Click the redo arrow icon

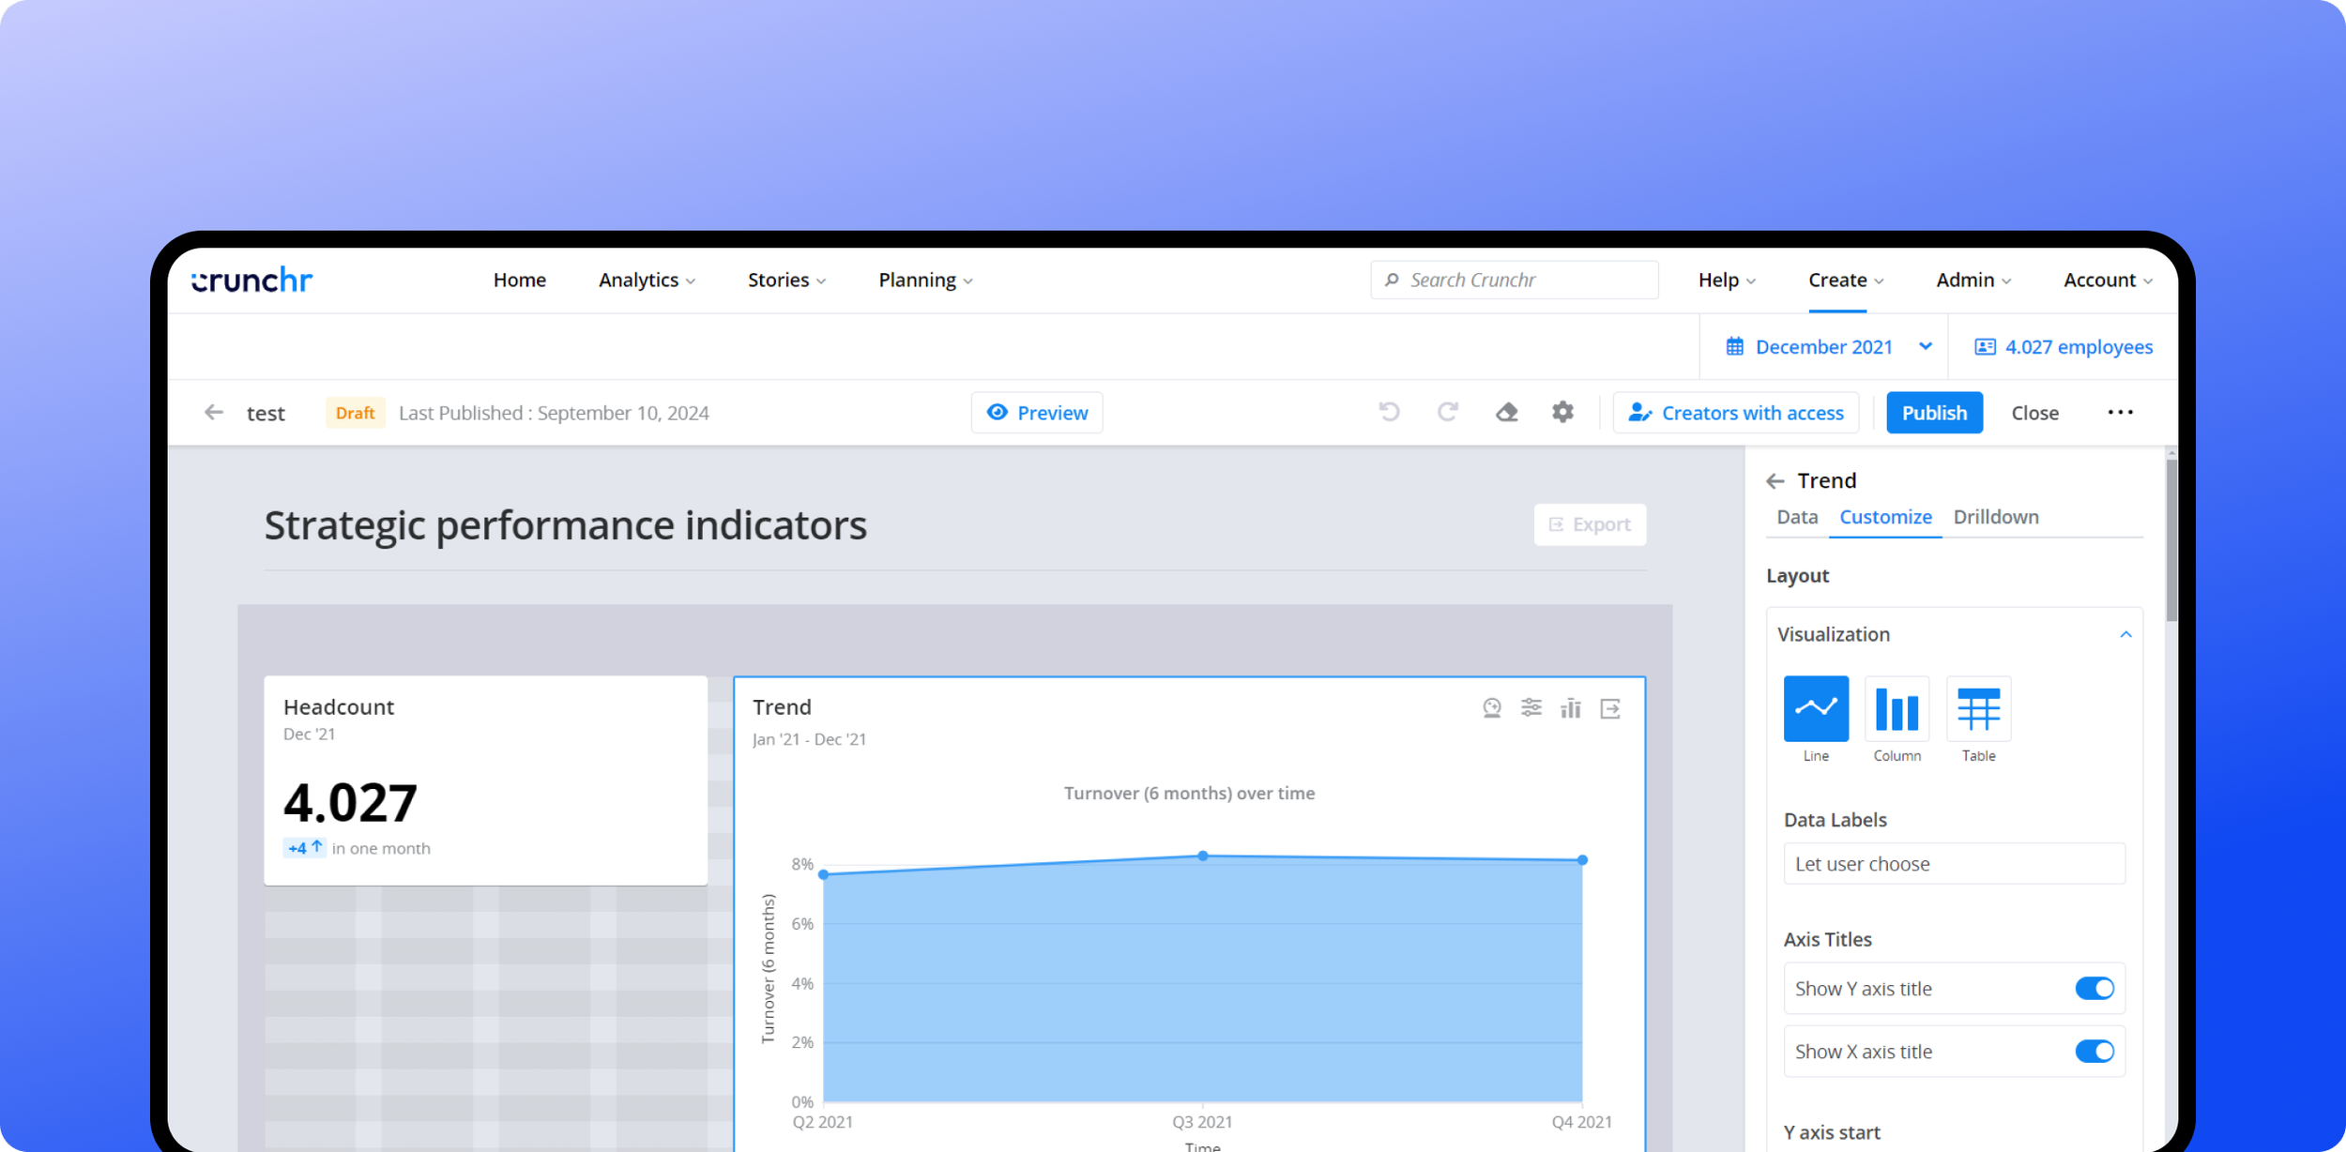1448,412
